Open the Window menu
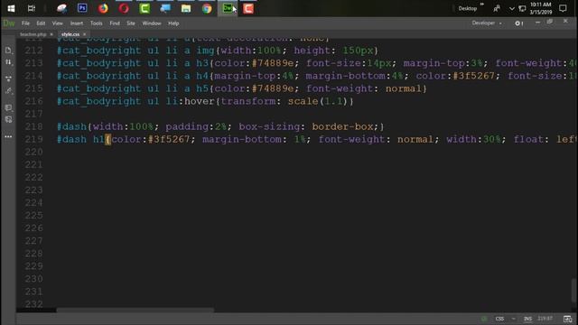Image resolution: width=578 pixels, height=325 pixels. pyautogui.click(x=152, y=23)
